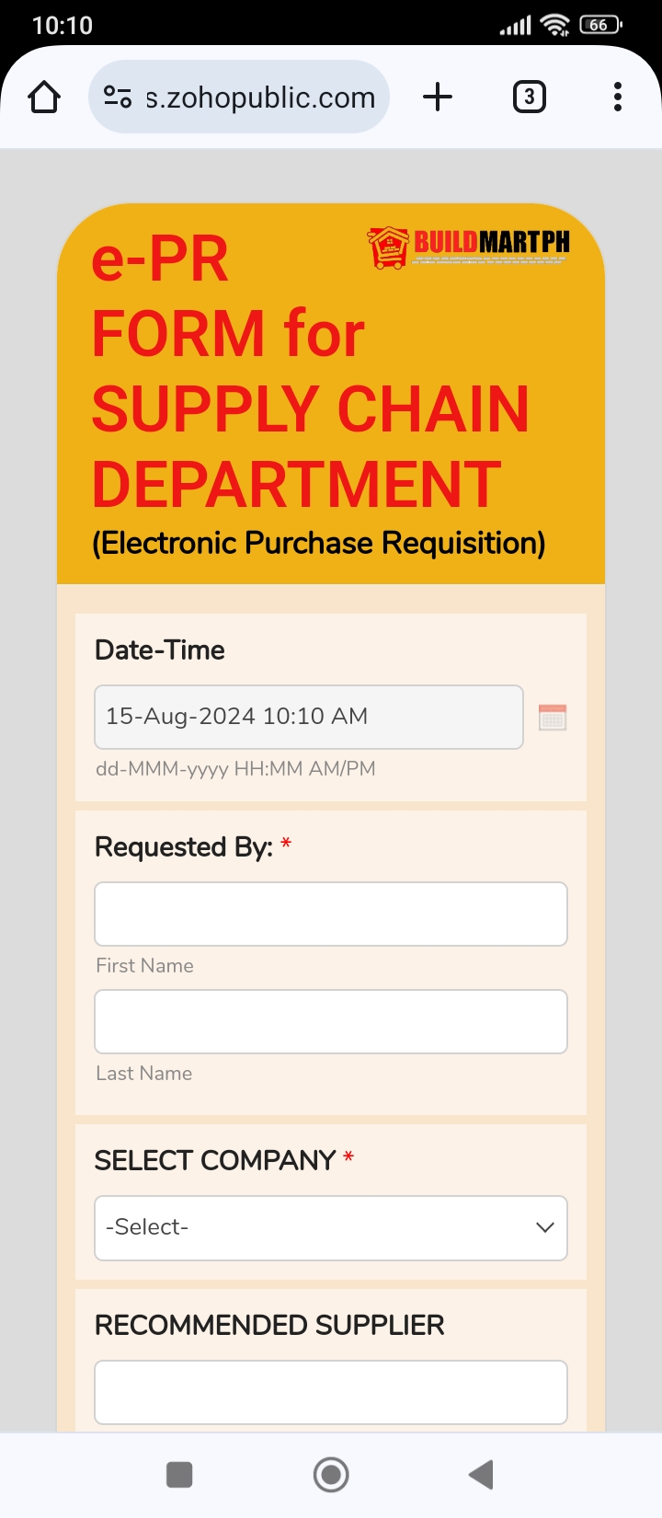Tap the Requested By label
Screen dimensions: 662x1518
click(184, 846)
